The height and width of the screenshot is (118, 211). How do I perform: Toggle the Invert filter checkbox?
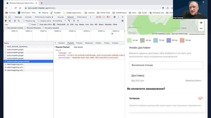(x=30, y=25)
